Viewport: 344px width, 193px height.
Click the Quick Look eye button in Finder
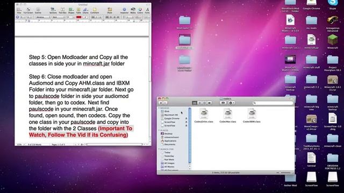click(223, 103)
